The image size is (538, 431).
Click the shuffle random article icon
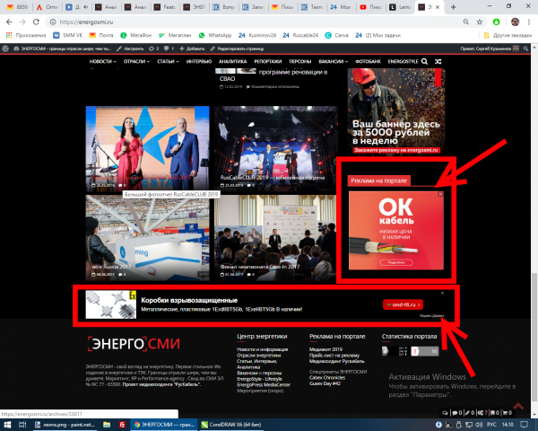click(438, 62)
